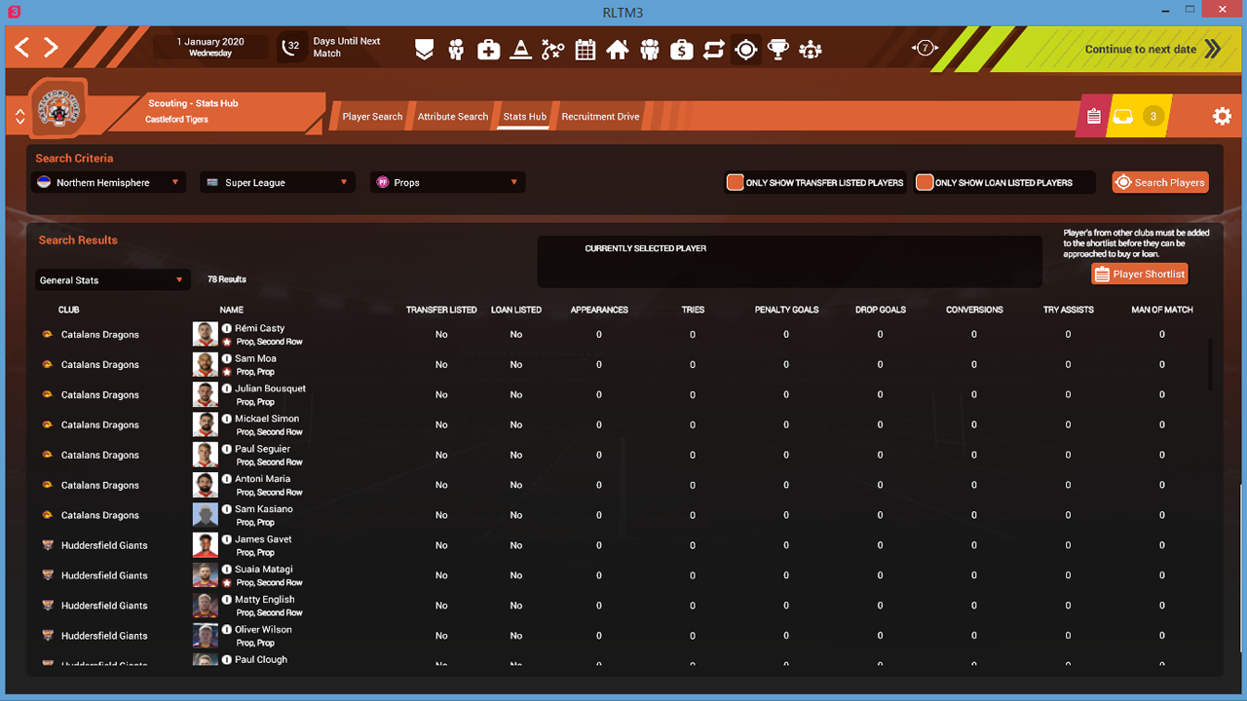
Task: Select the Paul Seguier player name
Action: [262, 449]
